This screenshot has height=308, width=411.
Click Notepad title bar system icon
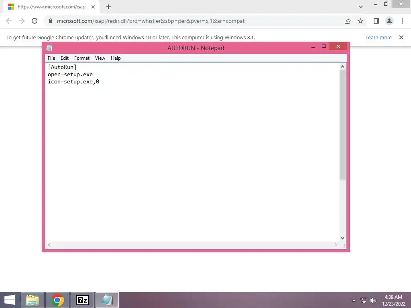coord(49,48)
